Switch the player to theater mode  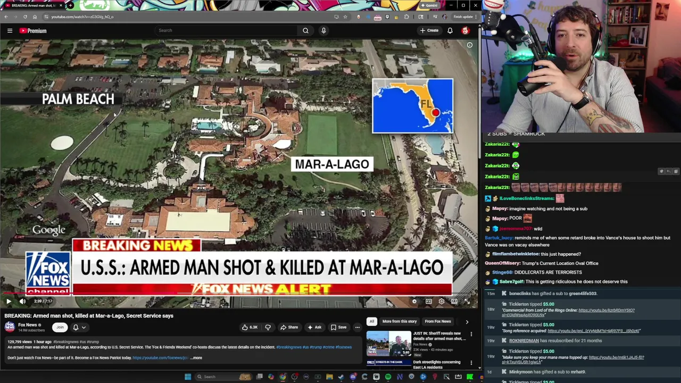454,301
